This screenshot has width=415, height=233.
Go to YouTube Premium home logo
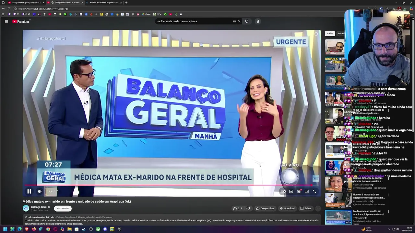pyautogui.click(x=21, y=21)
